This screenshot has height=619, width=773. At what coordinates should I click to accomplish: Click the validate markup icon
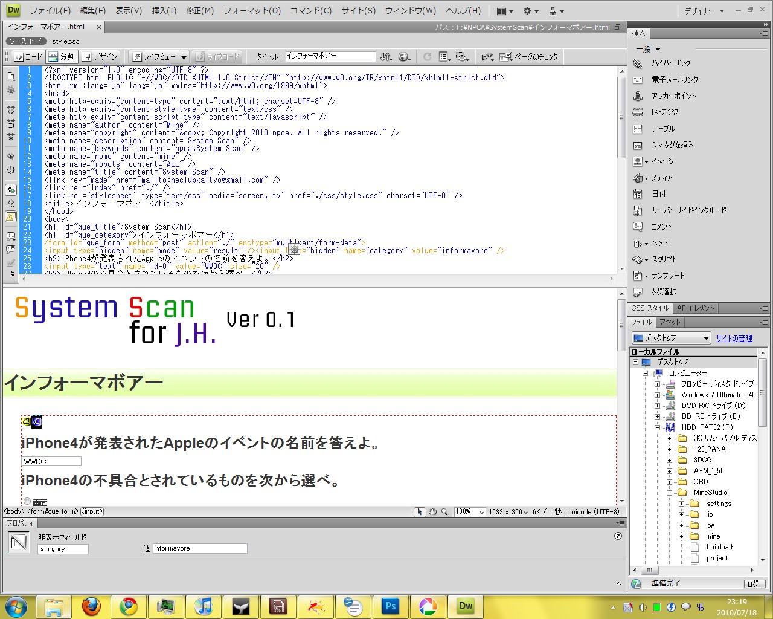click(487, 57)
